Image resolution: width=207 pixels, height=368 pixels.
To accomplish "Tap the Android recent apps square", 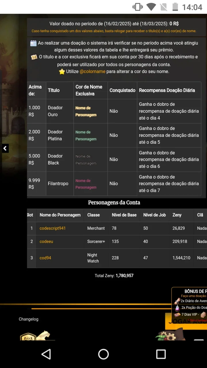I will click(x=161, y=354).
